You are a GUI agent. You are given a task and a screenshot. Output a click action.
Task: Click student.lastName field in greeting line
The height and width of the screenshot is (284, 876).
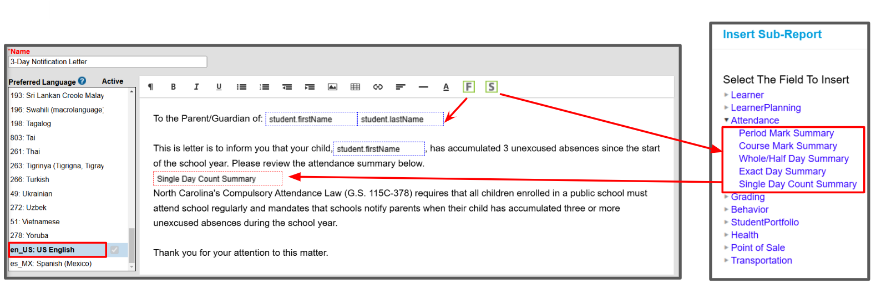click(401, 119)
